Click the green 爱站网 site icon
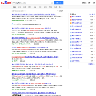 12,61
